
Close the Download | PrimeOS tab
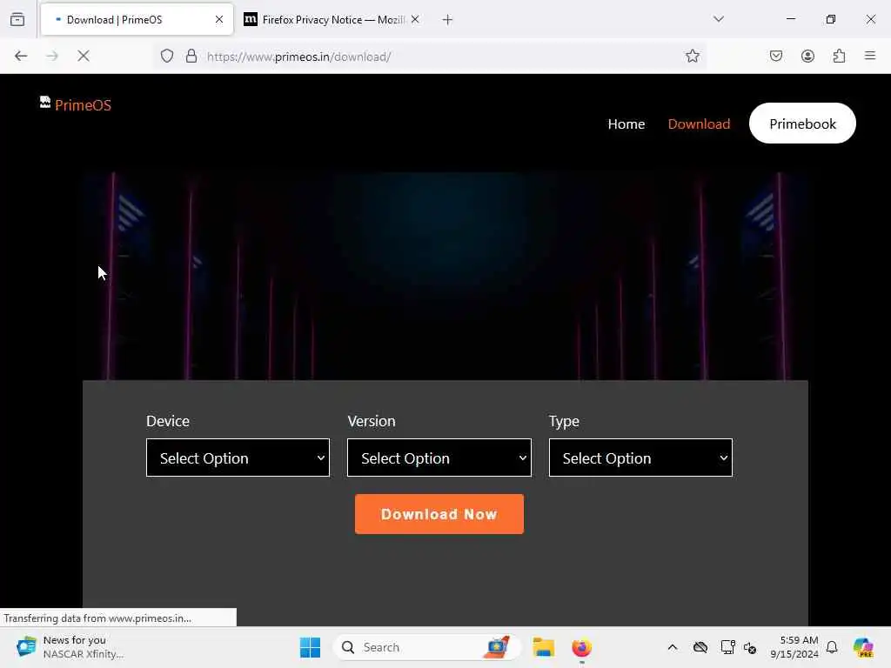tap(219, 19)
